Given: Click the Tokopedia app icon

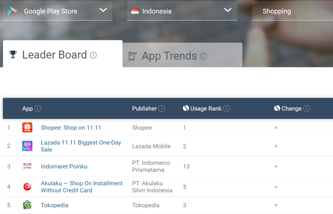Looking at the screenshot, I should tap(27, 205).
